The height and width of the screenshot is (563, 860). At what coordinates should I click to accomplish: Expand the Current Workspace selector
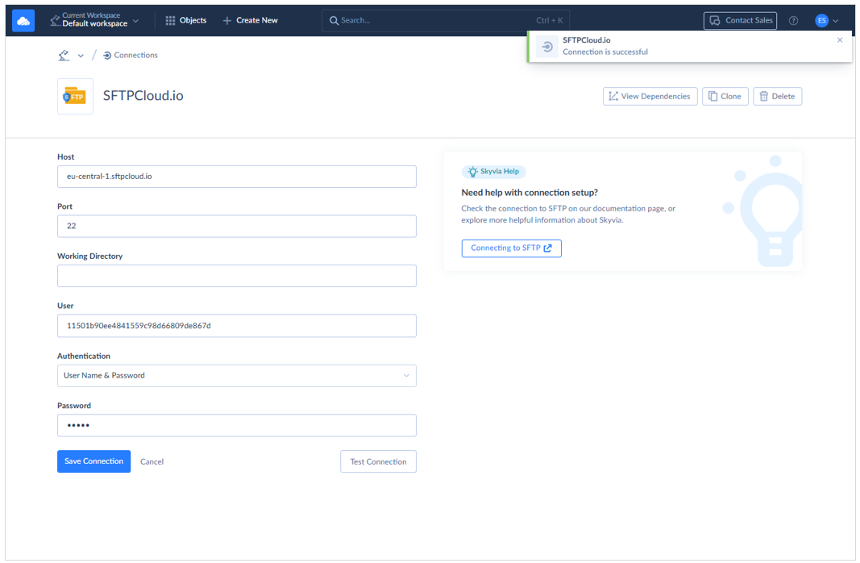coord(94,21)
